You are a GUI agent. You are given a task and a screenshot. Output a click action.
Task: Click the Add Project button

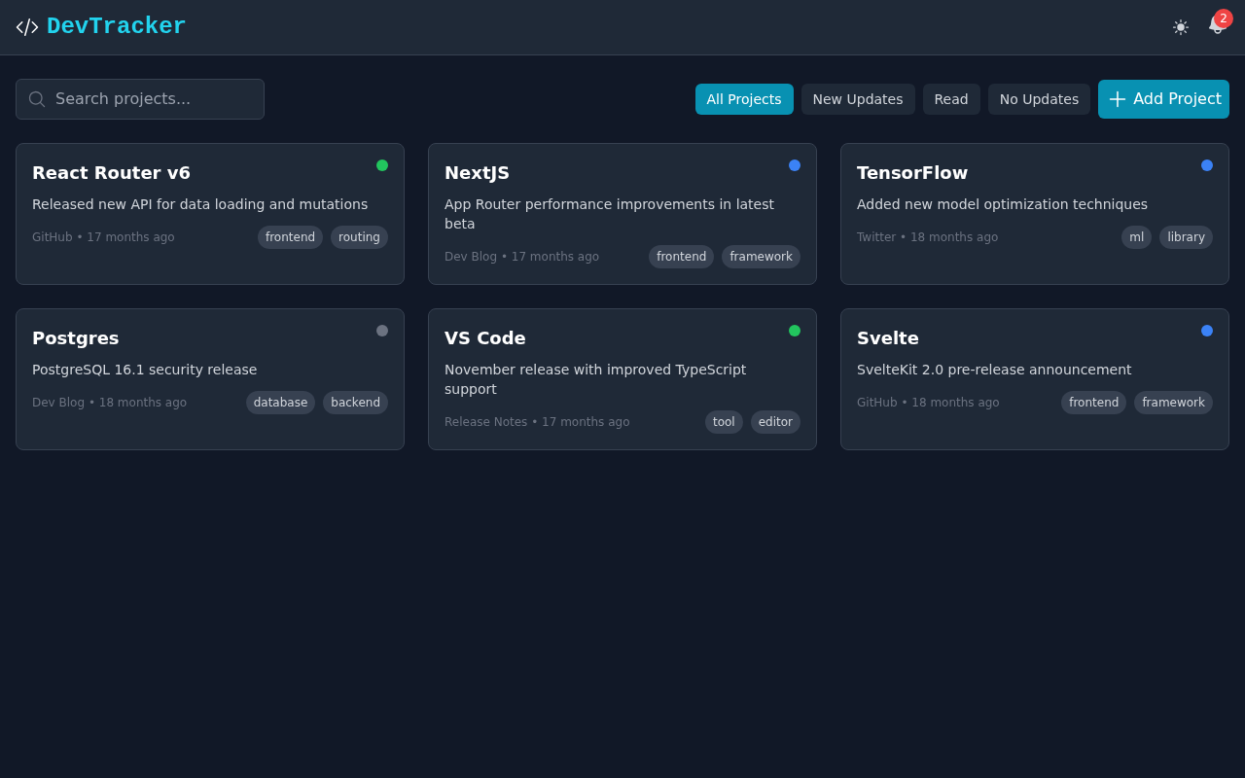(x=1163, y=99)
